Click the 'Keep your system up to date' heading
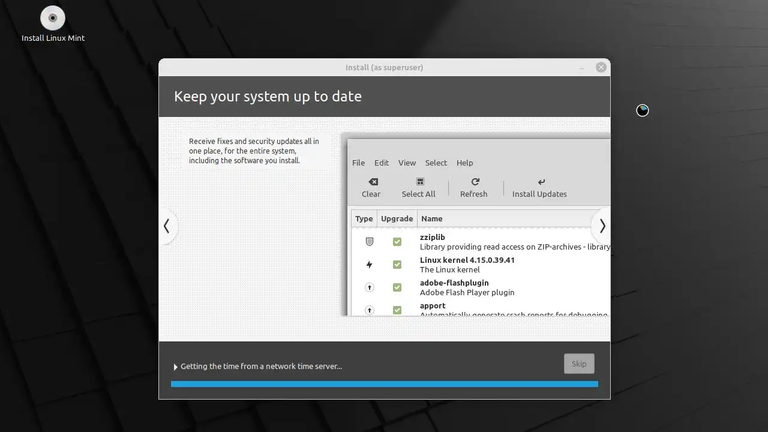 [268, 97]
